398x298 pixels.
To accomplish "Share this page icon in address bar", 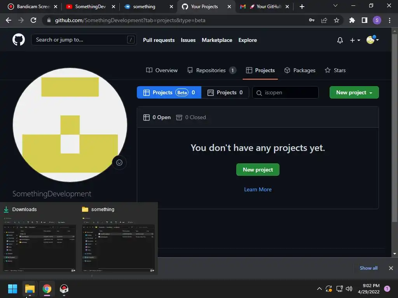I will (x=324, y=20).
